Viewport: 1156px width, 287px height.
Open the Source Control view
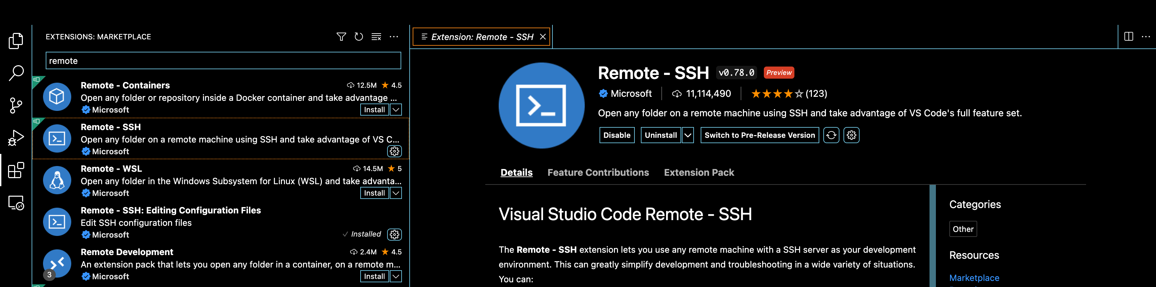(16, 106)
